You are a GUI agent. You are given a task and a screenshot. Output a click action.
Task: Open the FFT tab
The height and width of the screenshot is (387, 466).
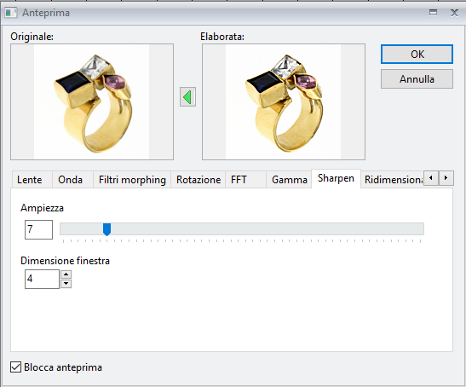click(245, 180)
